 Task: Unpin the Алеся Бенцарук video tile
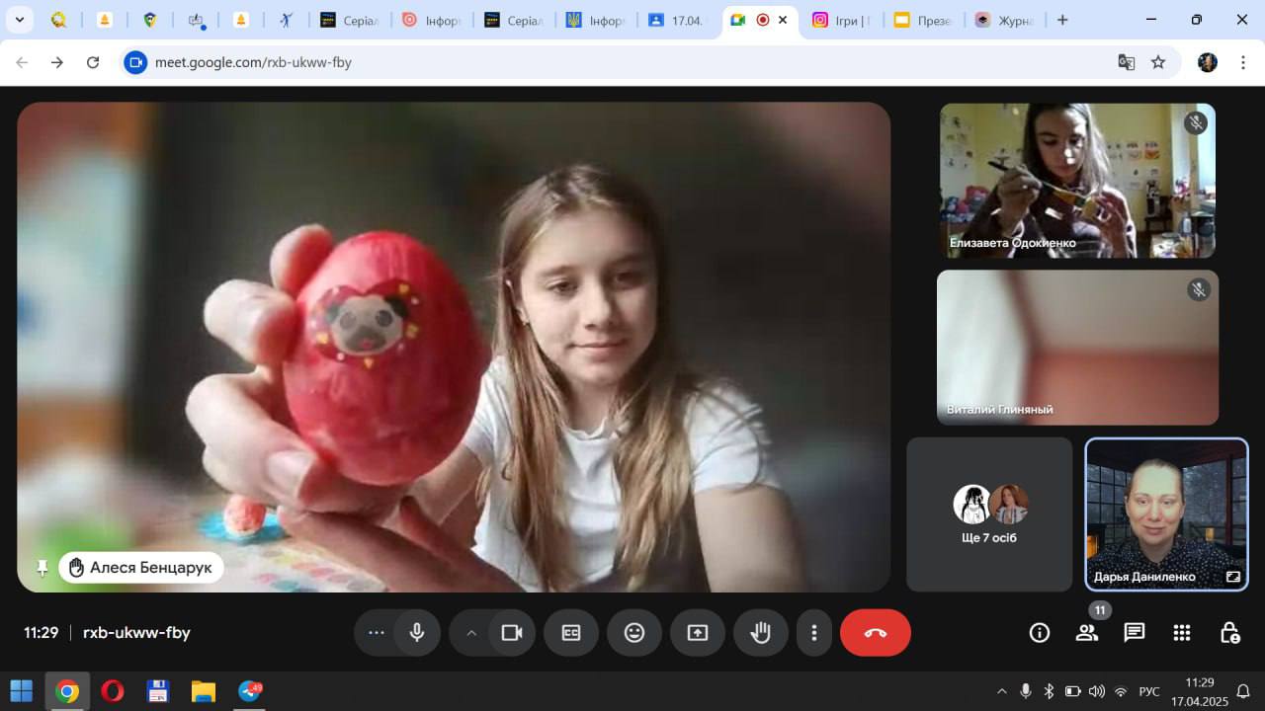coord(42,568)
